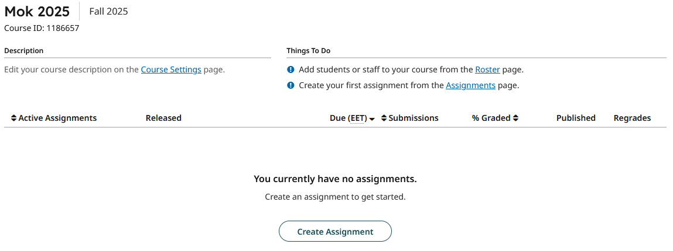Click the info icon beside the first-assignment to-do

pos(291,85)
